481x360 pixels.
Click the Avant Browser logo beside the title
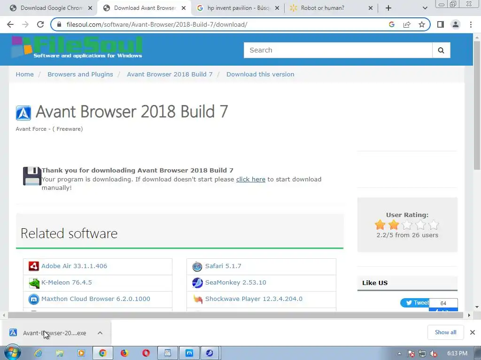[x=23, y=113]
